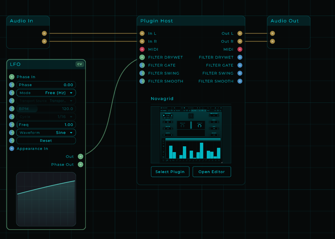Click the FILTER GATE output port
Screen dimensions: 335x239
(x=240, y=65)
